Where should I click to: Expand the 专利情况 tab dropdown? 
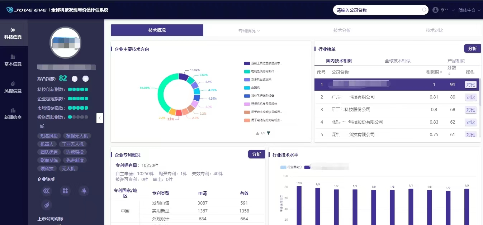coord(249,30)
